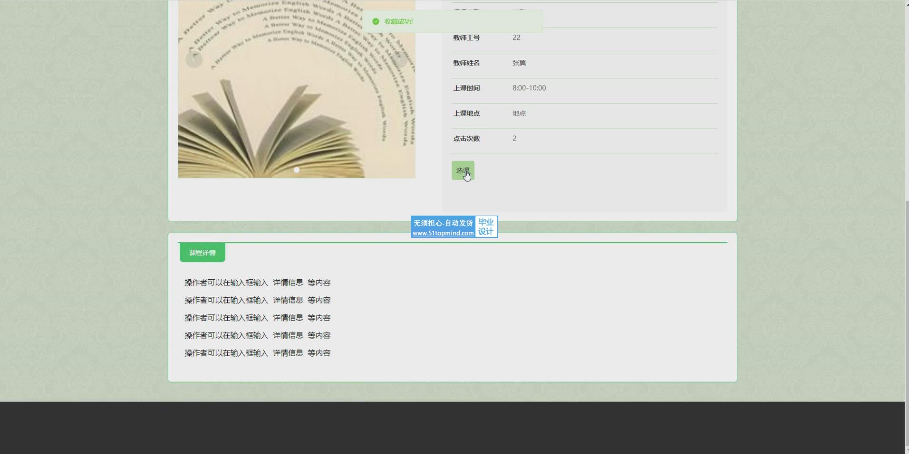The height and width of the screenshot is (454, 909).
Task: Select the carousel indicator dot
Action: [297, 170]
